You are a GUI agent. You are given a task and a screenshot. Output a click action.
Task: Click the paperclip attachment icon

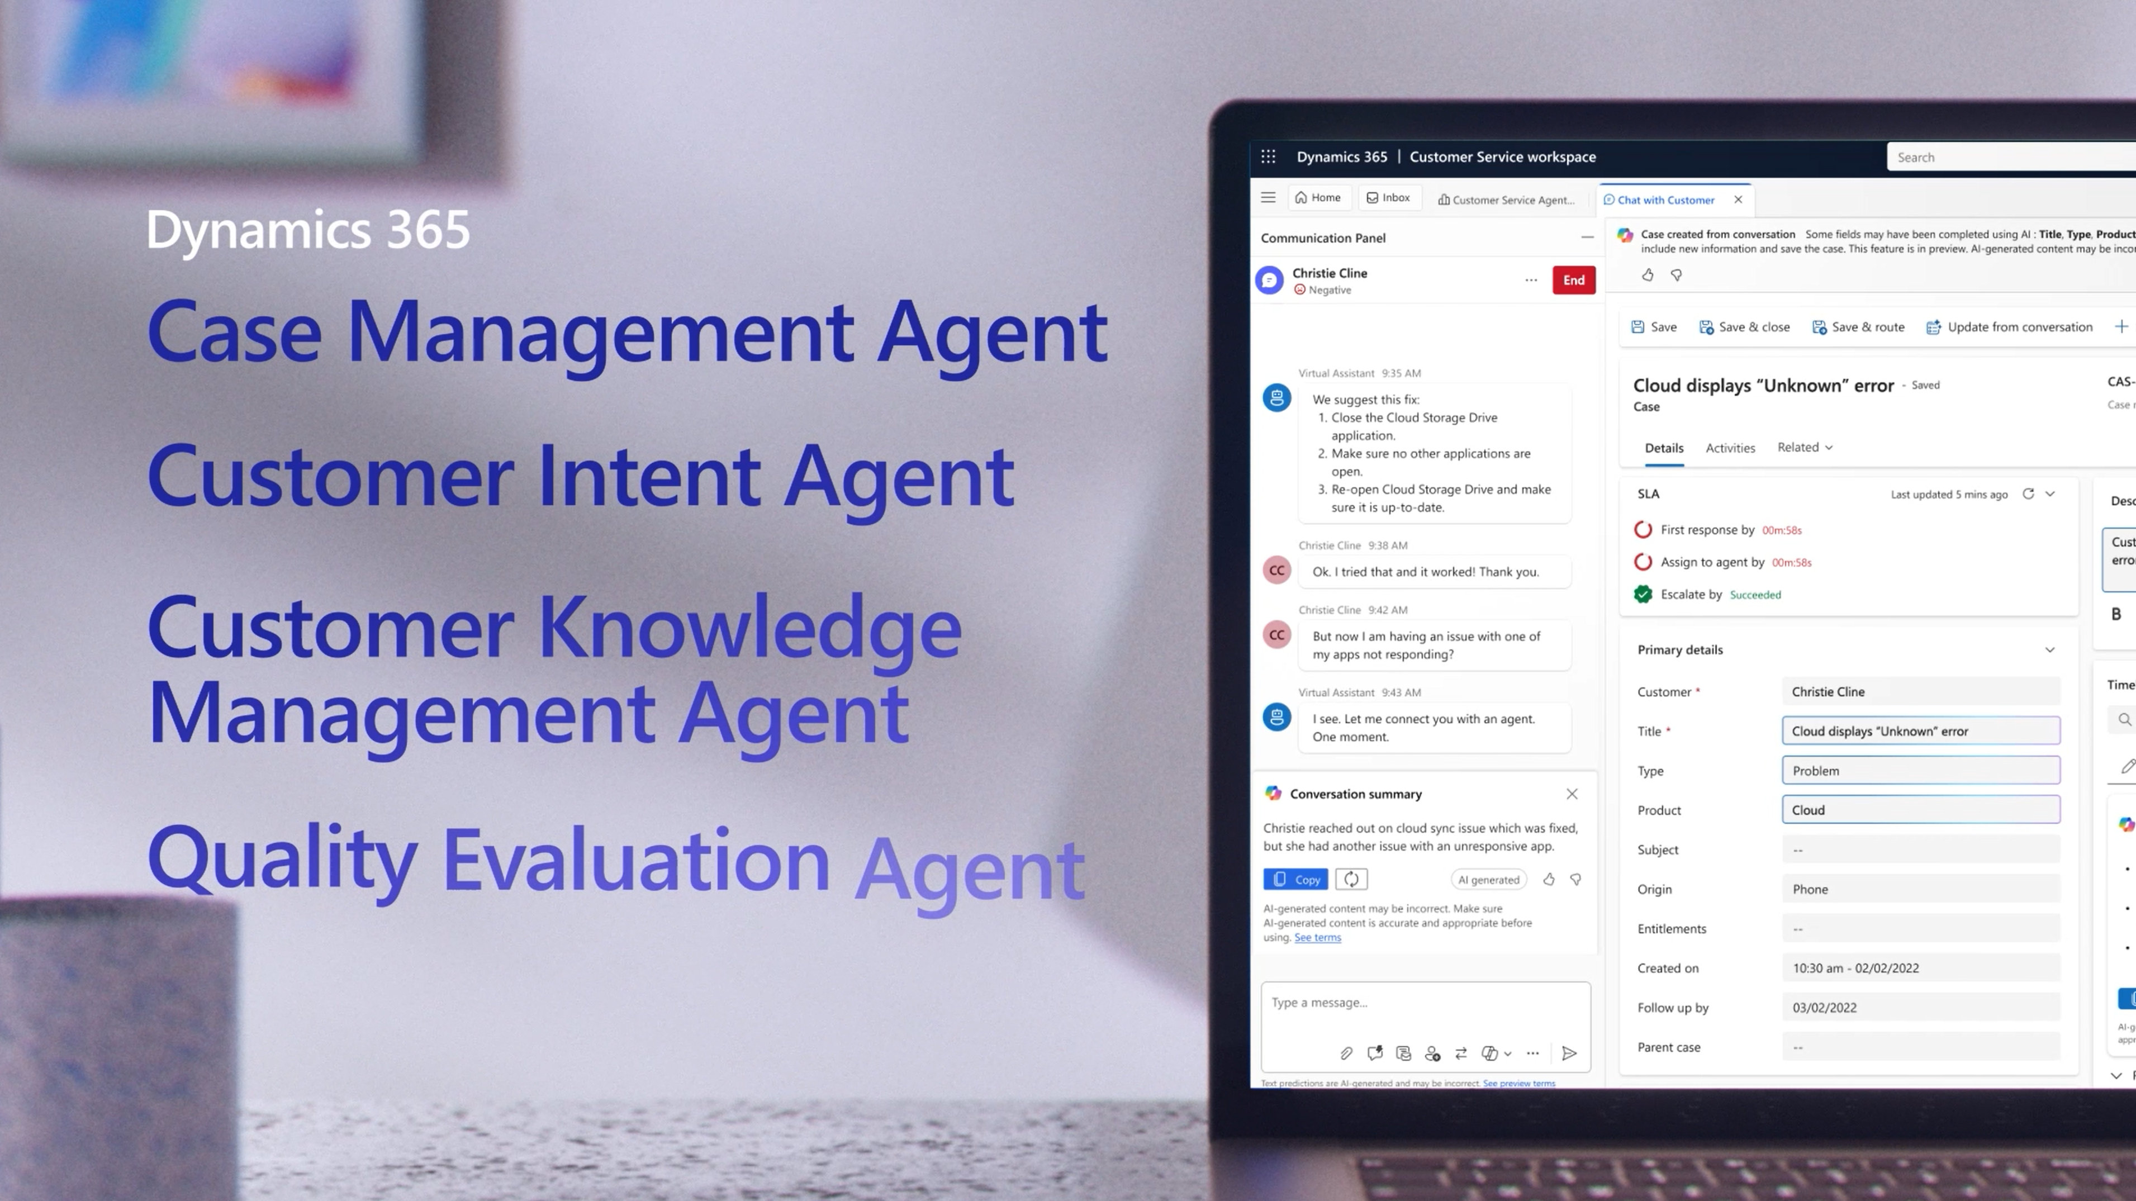(x=1346, y=1053)
